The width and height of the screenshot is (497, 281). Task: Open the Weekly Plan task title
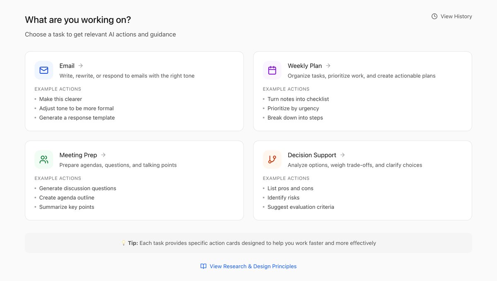tap(305, 66)
